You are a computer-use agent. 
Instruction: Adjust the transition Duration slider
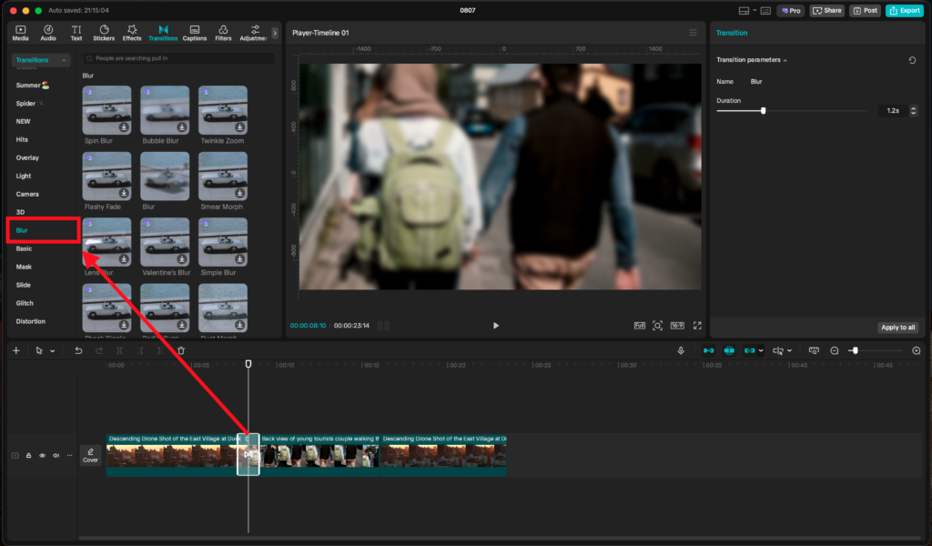click(764, 110)
